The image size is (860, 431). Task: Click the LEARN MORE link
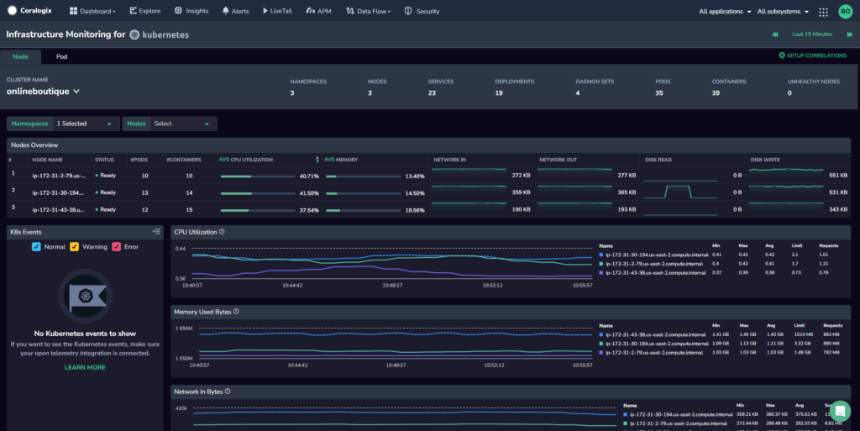tap(85, 367)
